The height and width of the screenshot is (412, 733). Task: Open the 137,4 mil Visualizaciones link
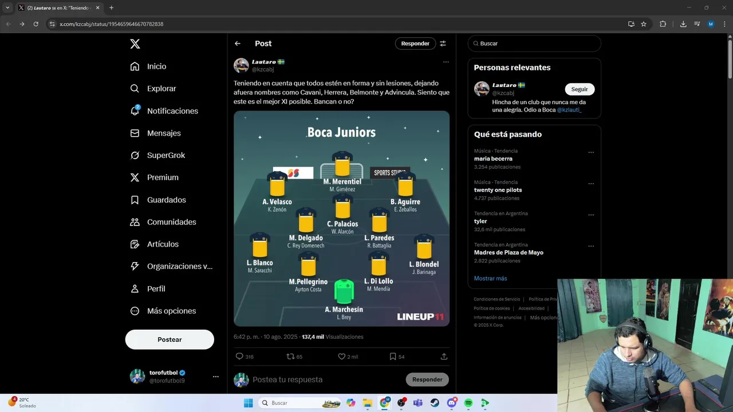pyautogui.click(x=333, y=336)
